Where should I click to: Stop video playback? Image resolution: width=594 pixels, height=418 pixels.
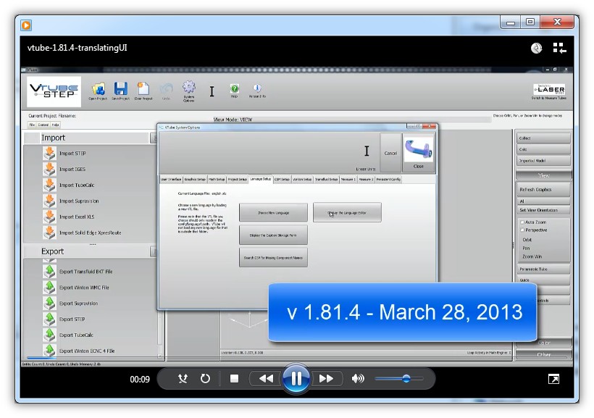click(234, 379)
